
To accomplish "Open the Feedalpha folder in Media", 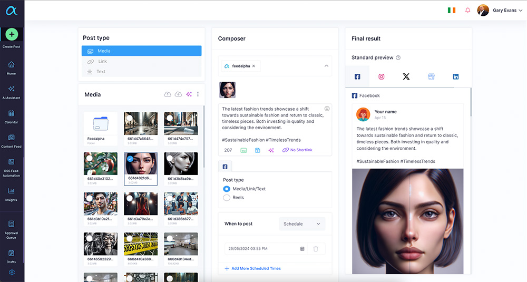I will [100, 124].
